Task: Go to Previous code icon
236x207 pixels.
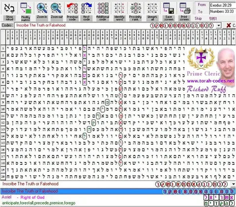Action: [x=72, y=8]
